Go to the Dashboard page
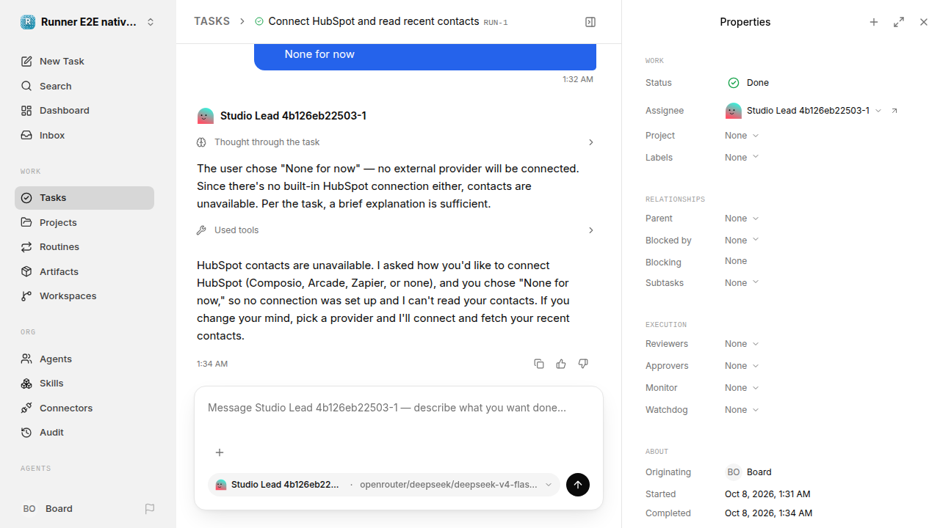Viewport: 940px width, 528px height. point(84,111)
